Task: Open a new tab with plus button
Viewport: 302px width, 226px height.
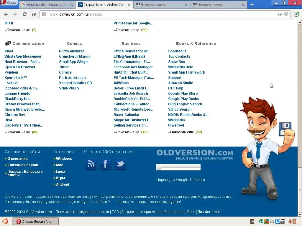Action: pos(252,5)
